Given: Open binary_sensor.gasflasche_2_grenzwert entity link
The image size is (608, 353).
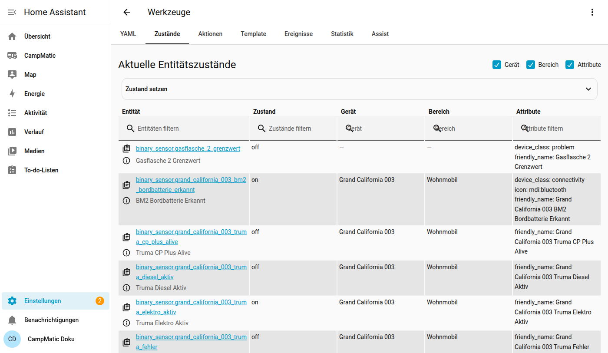Looking at the screenshot, I should [x=188, y=148].
